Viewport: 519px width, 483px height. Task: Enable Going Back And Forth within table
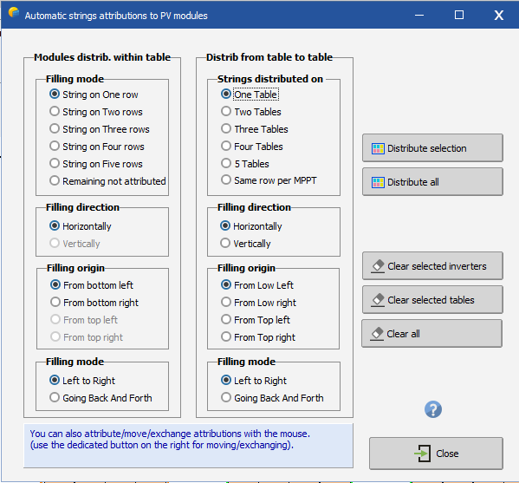(x=101, y=397)
